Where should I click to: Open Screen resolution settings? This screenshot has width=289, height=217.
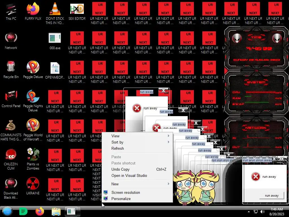[x=137, y=192]
